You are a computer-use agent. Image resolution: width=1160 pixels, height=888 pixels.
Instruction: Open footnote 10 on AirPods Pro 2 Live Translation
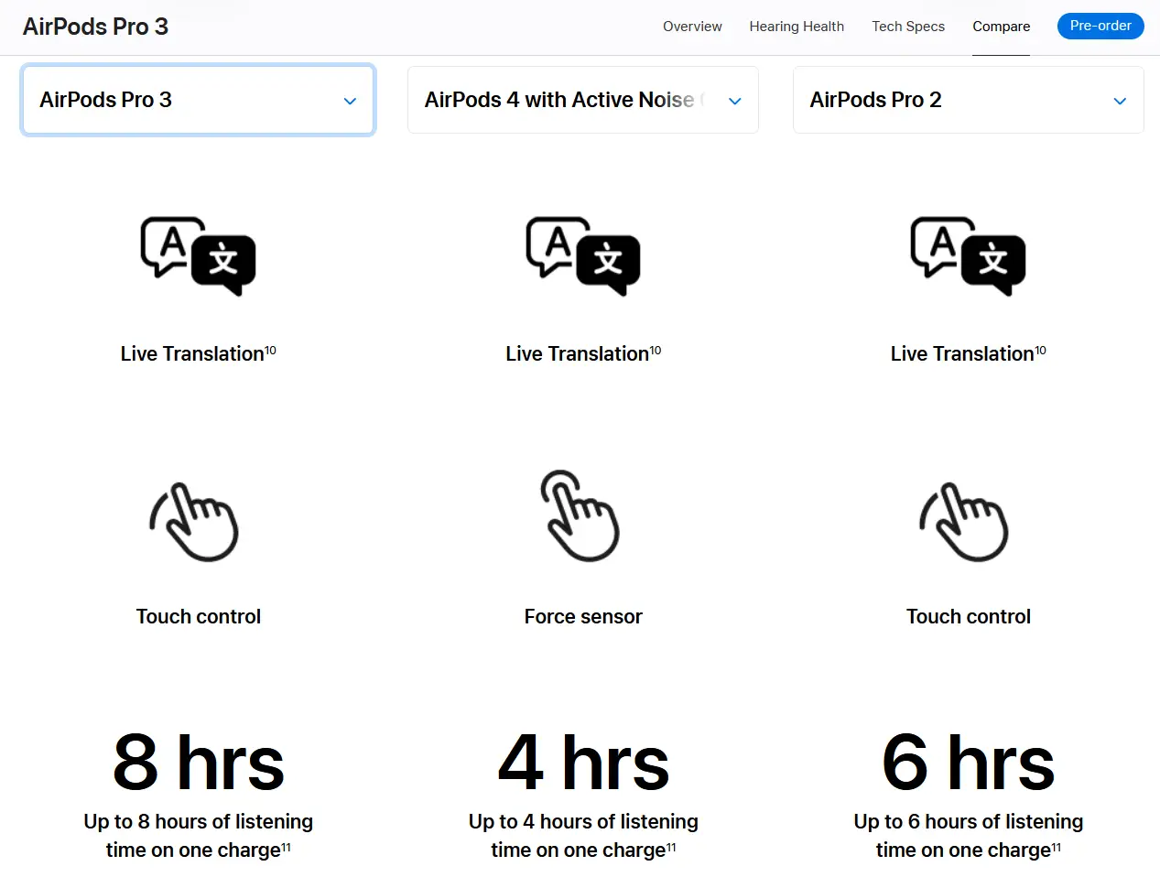(1041, 351)
